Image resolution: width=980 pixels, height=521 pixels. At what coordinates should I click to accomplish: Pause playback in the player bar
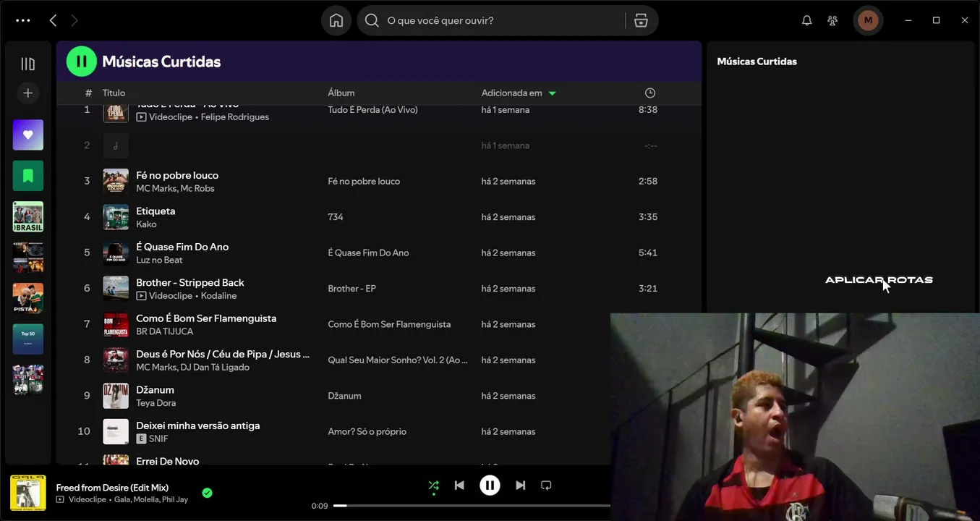(490, 486)
